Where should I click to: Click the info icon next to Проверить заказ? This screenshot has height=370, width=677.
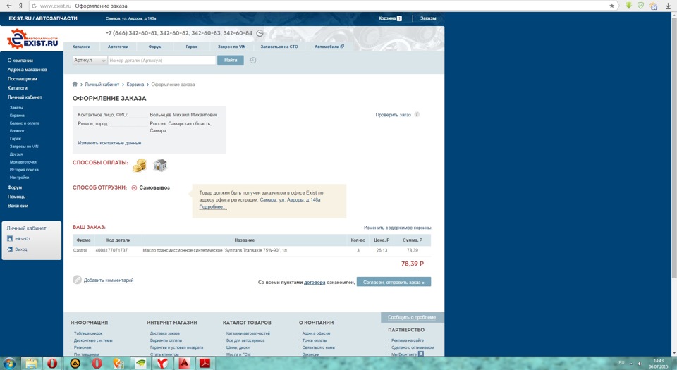click(x=417, y=115)
